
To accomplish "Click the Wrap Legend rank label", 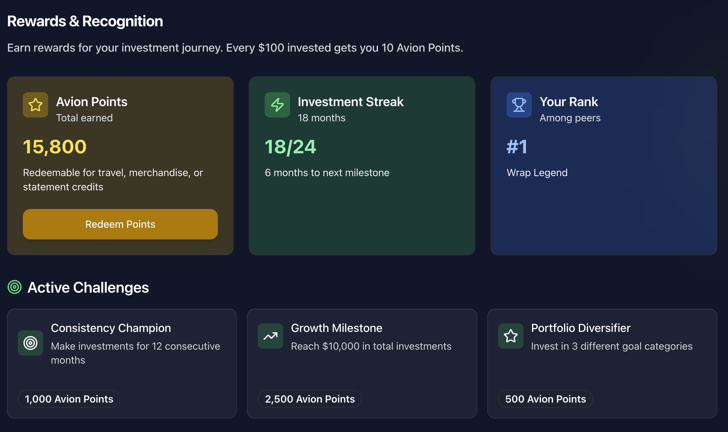I will point(537,173).
